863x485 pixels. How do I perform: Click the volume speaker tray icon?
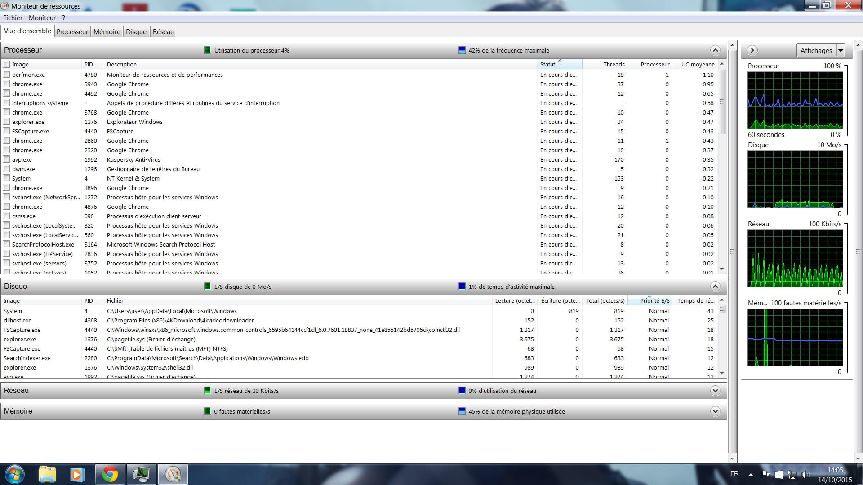[805, 474]
